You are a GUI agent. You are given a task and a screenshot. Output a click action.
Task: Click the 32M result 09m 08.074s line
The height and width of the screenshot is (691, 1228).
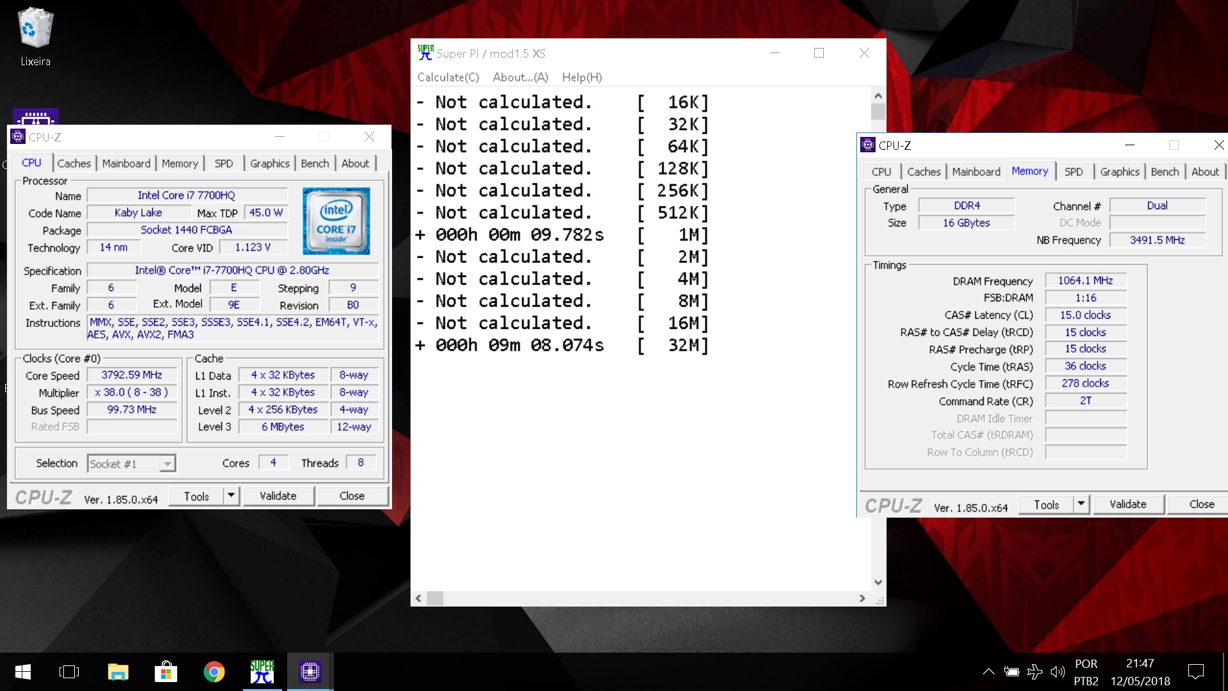point(562,345)
